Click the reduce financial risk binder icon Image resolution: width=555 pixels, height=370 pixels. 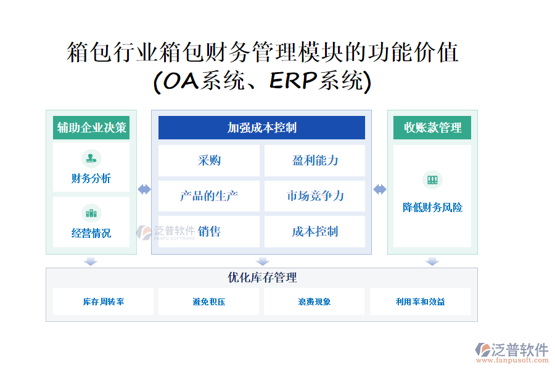432,180
